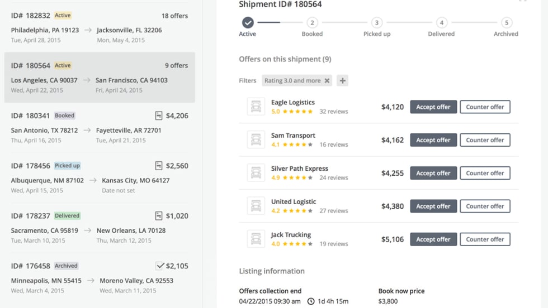The image size is (548, 308).
Task: Click Eagle Logistics truck logo icon
Action: tap(256, 107)
